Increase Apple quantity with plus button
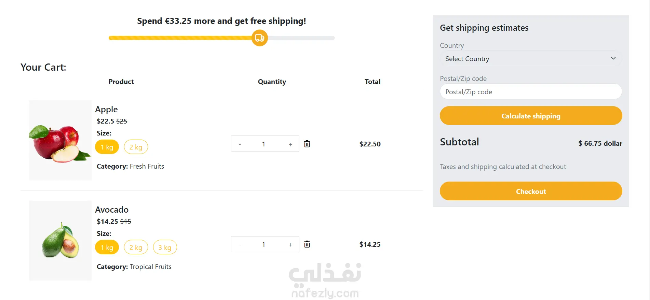 [290, 144]
